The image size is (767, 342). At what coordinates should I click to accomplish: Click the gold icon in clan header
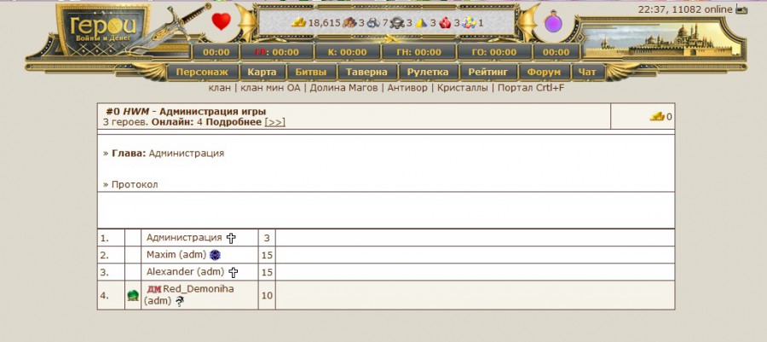657,117
